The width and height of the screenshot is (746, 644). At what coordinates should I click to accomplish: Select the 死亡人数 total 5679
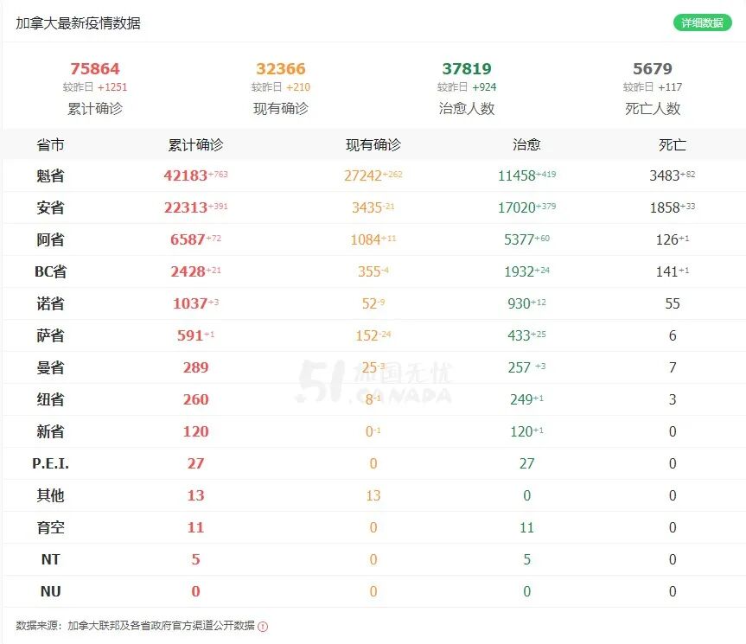(x=653, y=69)
